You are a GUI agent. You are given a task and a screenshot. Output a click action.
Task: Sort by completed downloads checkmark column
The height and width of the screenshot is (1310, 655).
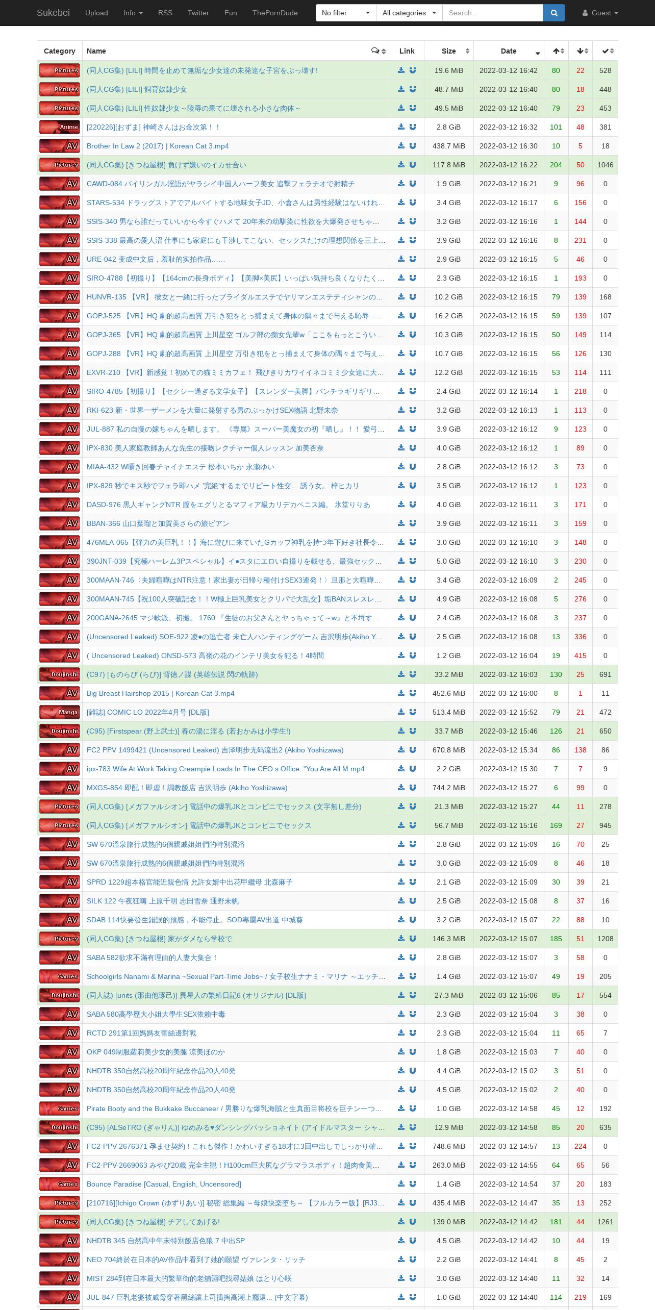[606, 51]
